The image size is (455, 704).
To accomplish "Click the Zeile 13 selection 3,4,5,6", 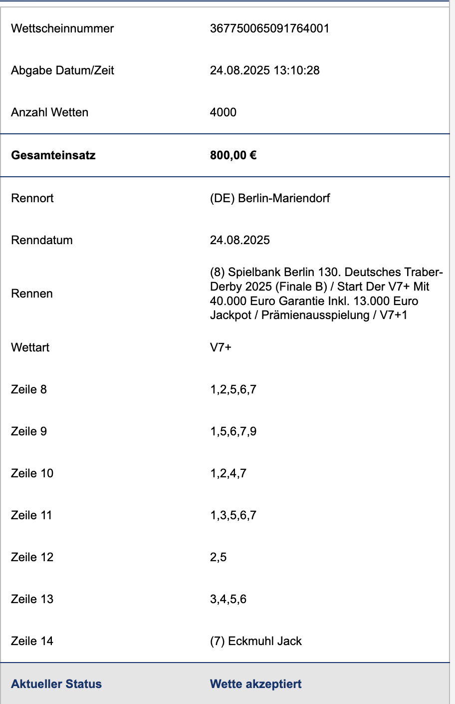I will [x=228, y=599].
